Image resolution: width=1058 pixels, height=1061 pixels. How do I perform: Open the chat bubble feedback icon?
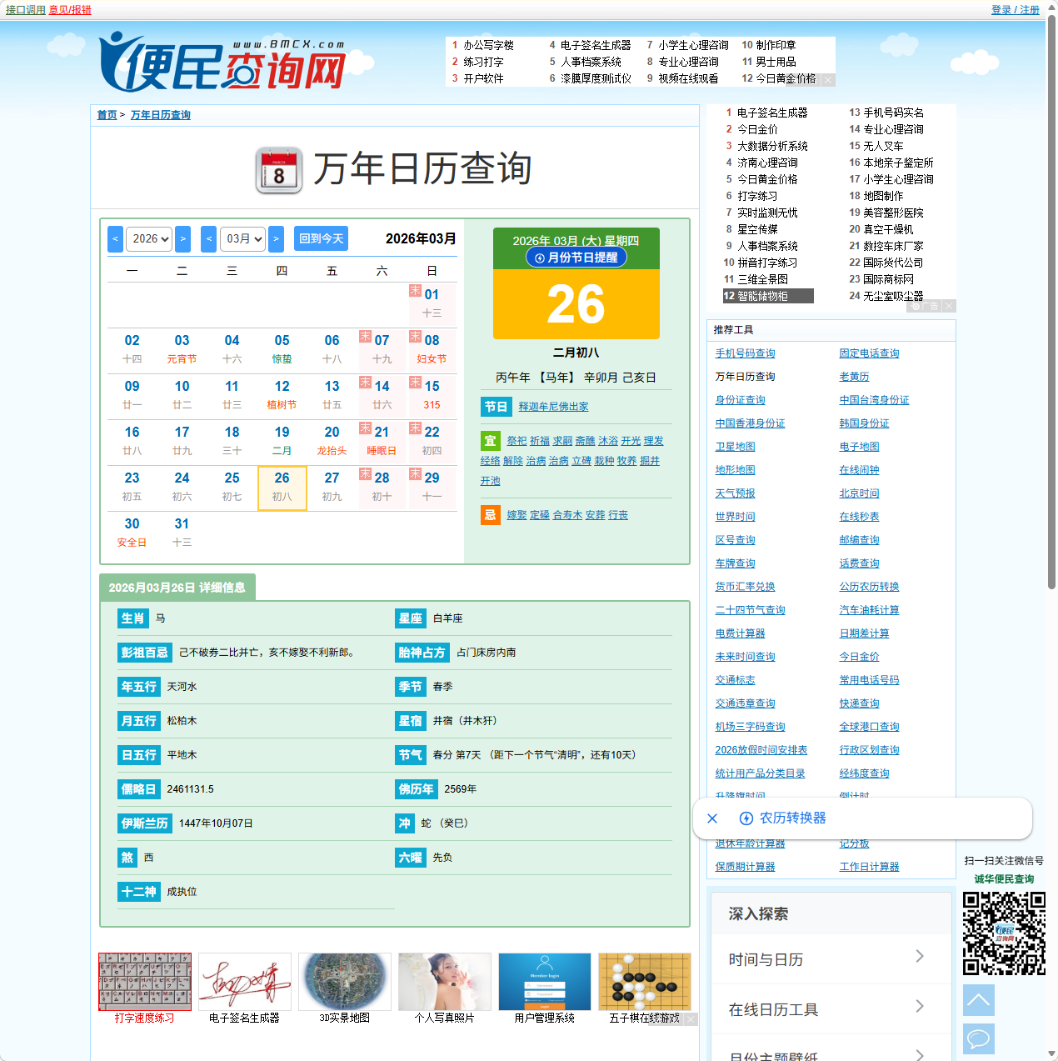point(979,1038)
